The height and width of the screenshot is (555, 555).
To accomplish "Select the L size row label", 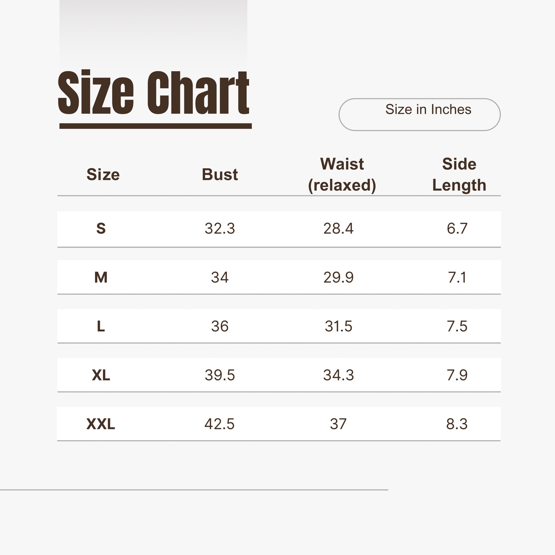I will tap(101, 326).
